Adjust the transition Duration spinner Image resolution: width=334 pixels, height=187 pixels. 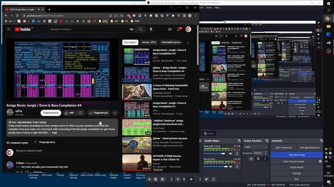click(260, 153)
